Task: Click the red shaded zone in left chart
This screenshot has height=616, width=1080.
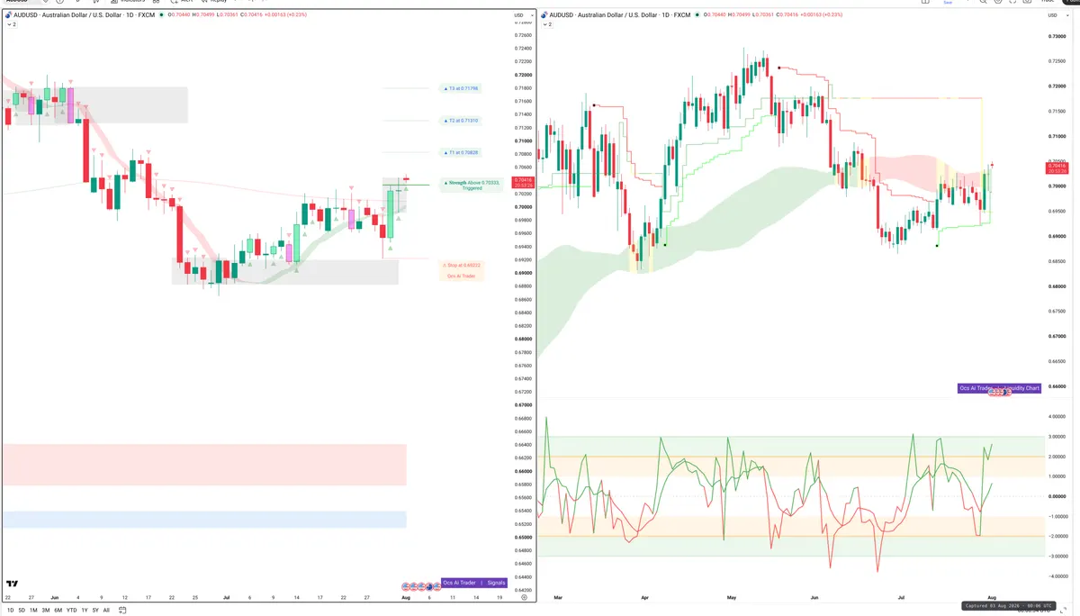Action: coord(204,465)
